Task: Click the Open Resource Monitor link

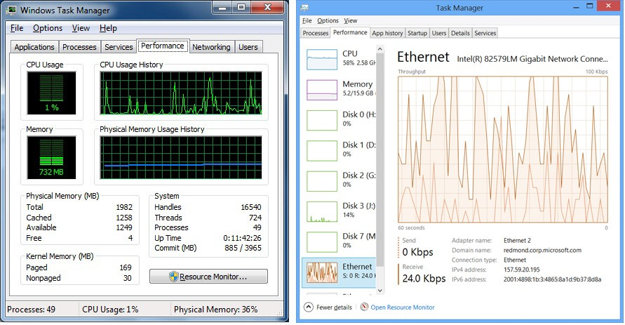Action: (402, 307)
